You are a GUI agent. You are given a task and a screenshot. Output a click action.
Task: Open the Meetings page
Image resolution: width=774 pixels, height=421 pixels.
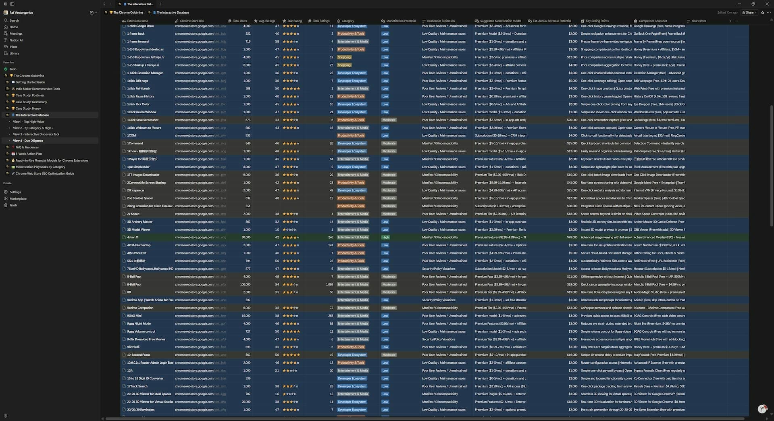15,33
